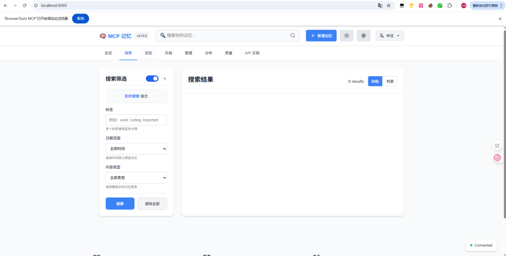Click the sun theme toggle icon
This screenshot has width=506, height=256.
tap(347, 36)
